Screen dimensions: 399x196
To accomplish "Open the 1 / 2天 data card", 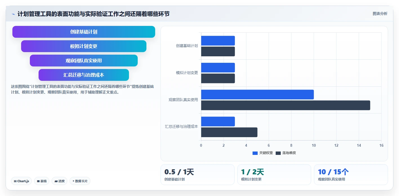I will coord(274,175).
